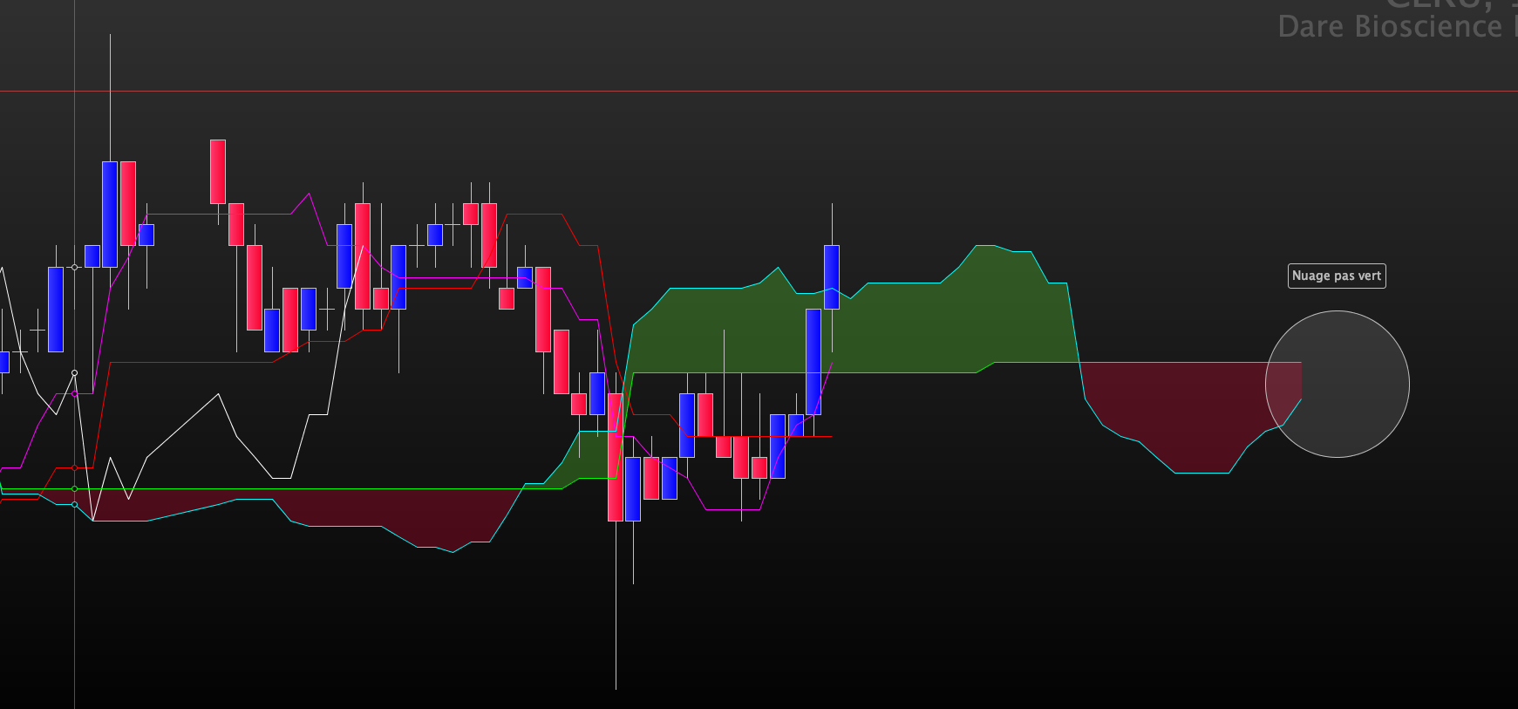The height and width of the screenshot is (709, 1518).
Task: Click the "Nuage pas vert" annotation label
Action: [1337, 276]
